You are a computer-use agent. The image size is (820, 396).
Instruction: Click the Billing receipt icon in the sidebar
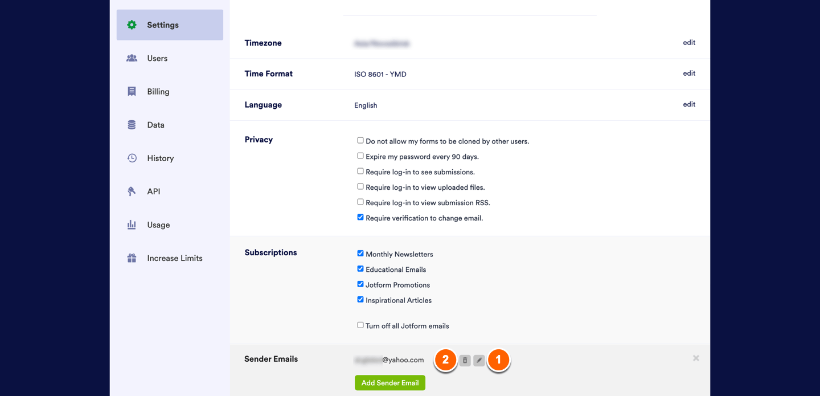click(132, 92)
